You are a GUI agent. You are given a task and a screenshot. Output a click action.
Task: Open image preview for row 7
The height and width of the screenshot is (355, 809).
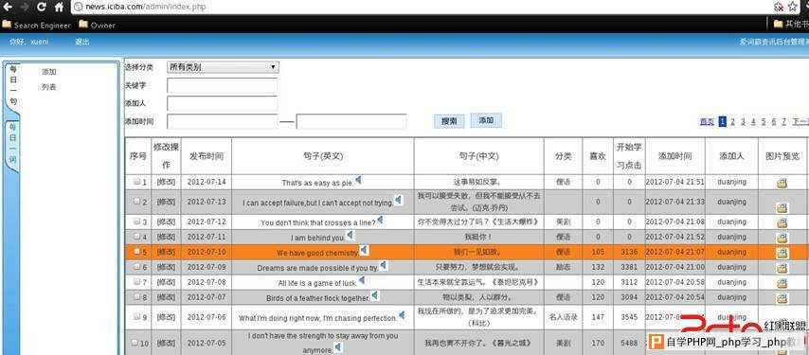(x=782, y=283)
